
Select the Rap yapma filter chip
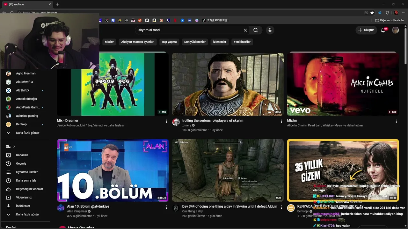tap(169, 42)
